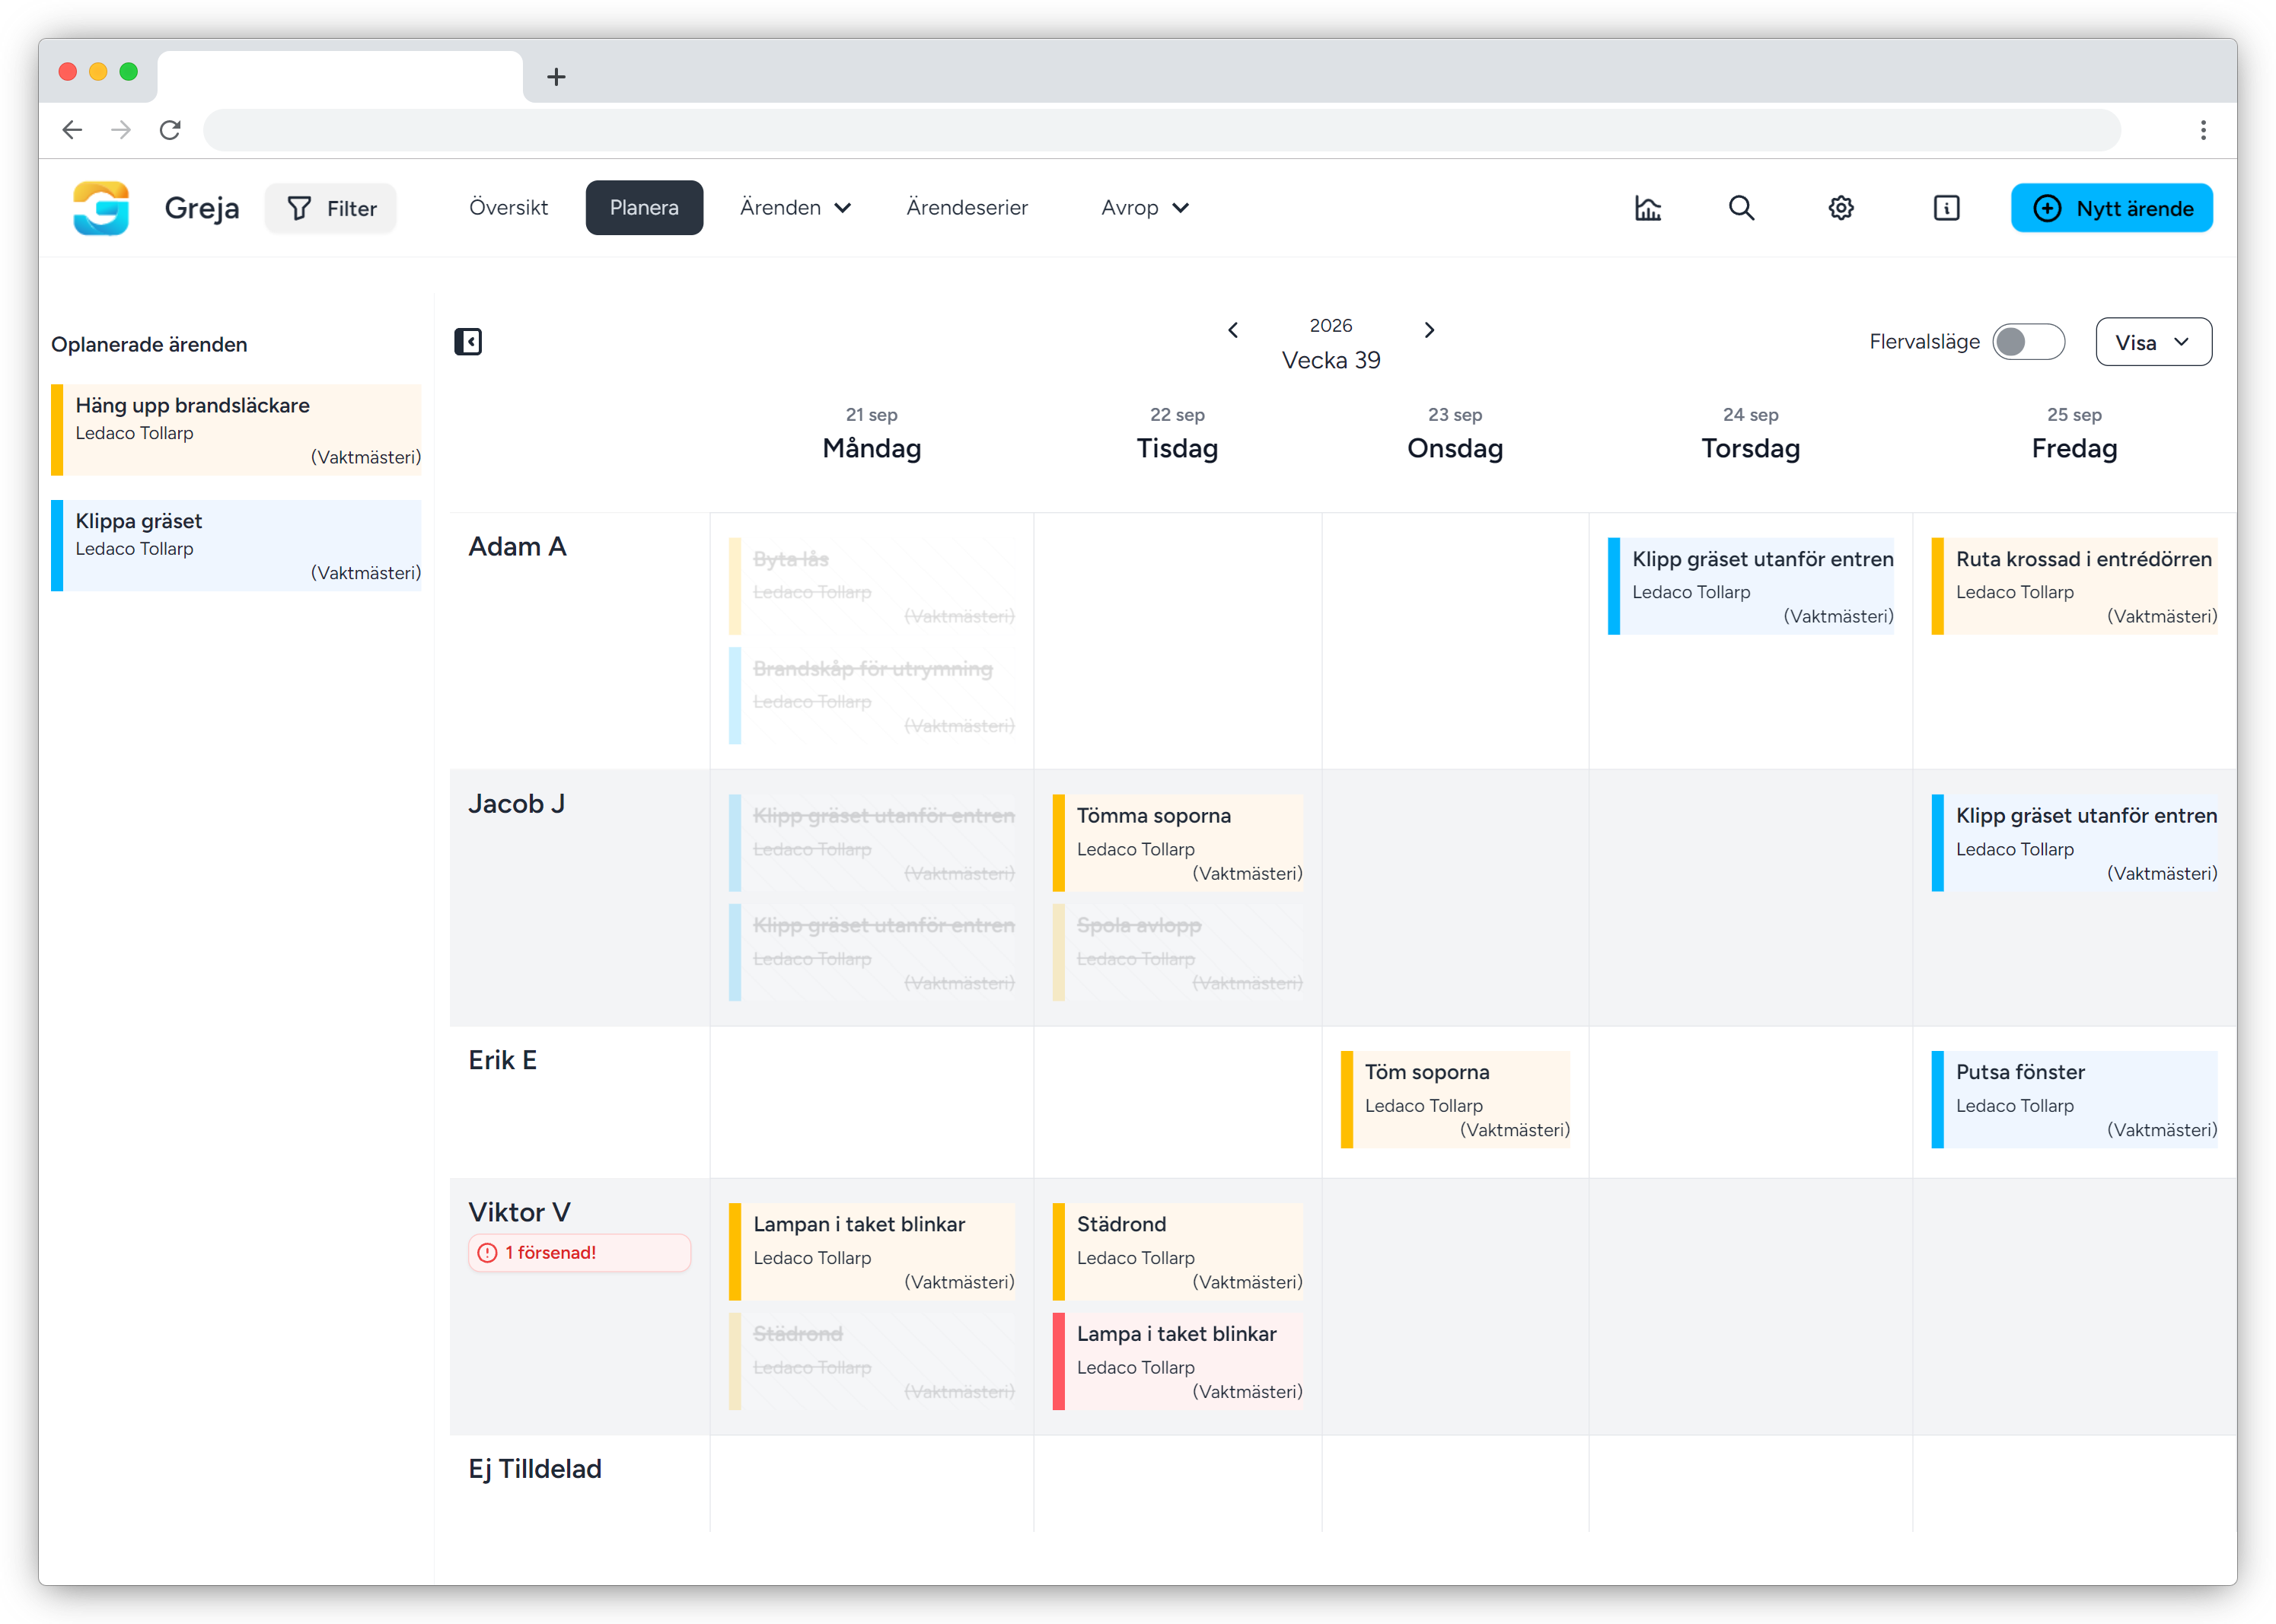Go back in browser history
The image size is (2276, 1624).
pyautogui.click(x=72, y=130)
